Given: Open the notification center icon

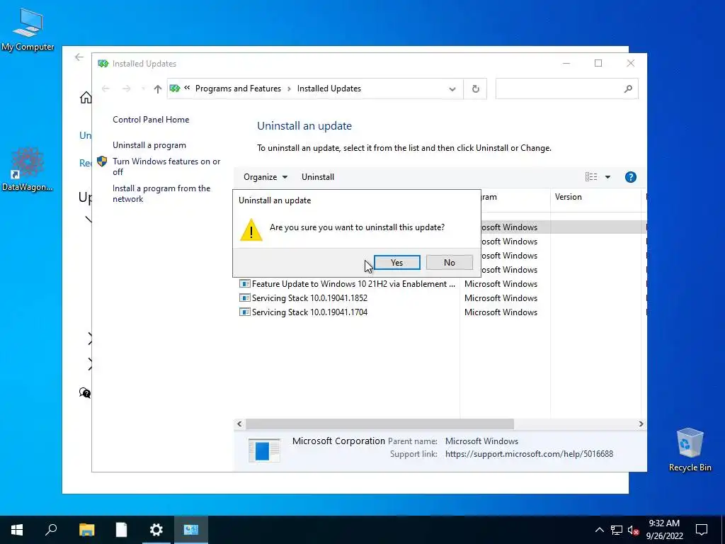Looking at the screenshot, I should click(x=702, y=530).
